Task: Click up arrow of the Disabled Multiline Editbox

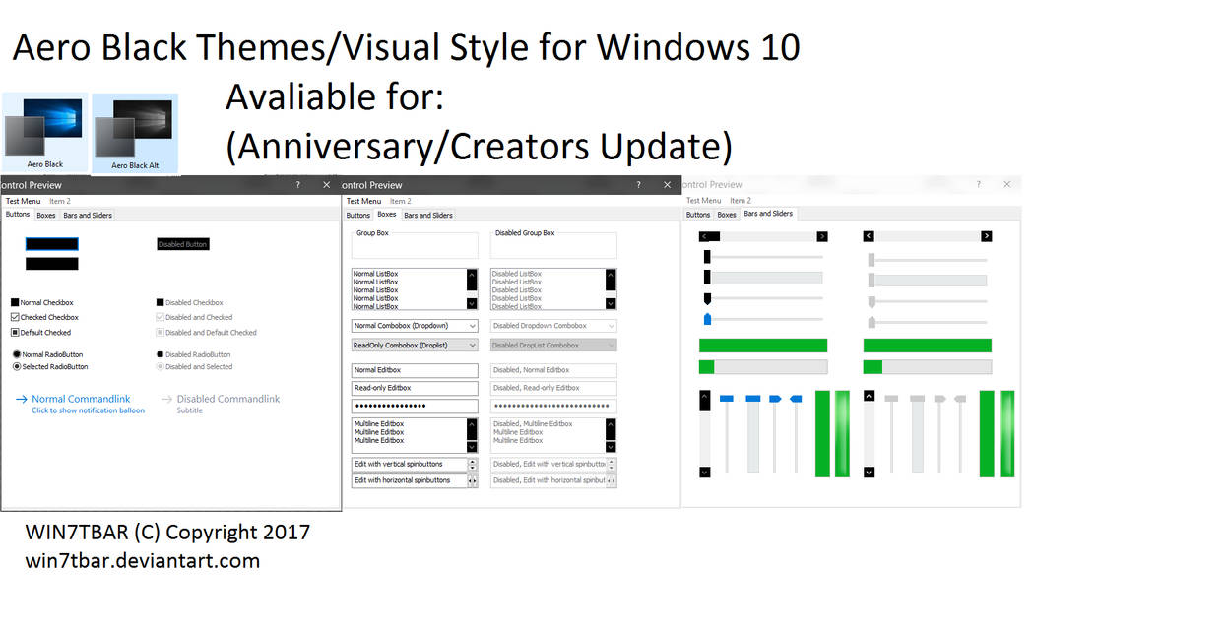Action: pyautogui.click(x=611, y=424)
